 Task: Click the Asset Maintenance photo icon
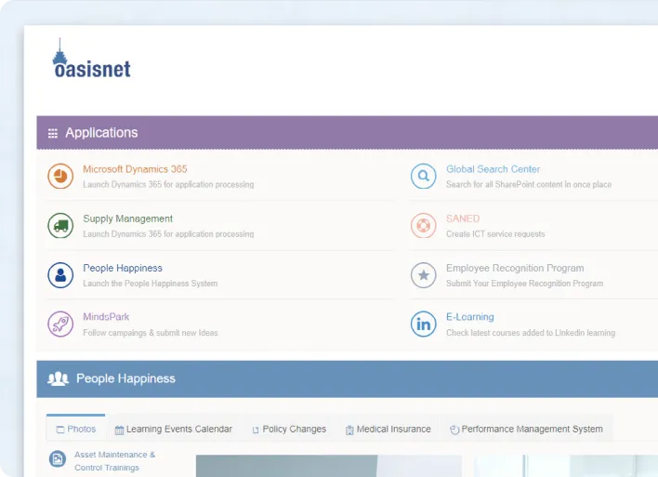58,459
